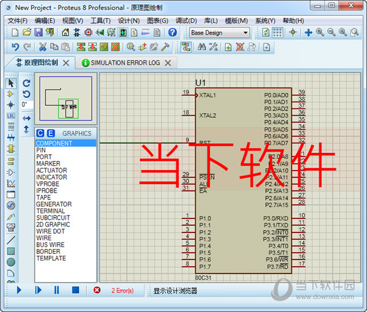Save the project with floppy icon
367x312 pixels.
coord(39,32)
